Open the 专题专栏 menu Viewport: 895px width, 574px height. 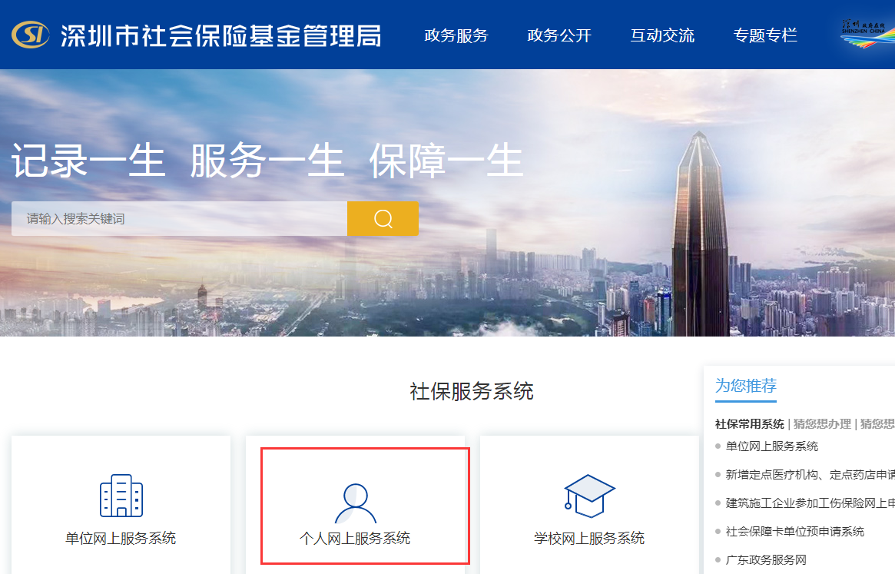[765, 35]
